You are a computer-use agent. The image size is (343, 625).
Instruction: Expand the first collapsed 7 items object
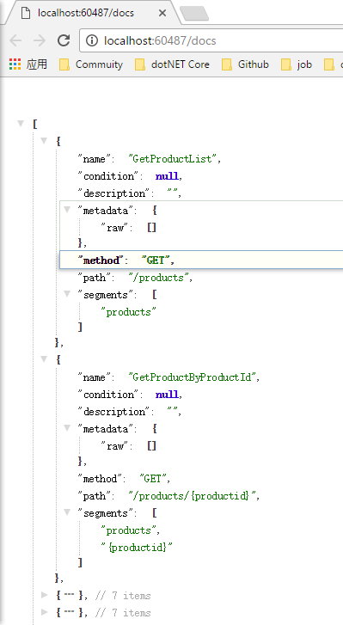click(44, 595)
